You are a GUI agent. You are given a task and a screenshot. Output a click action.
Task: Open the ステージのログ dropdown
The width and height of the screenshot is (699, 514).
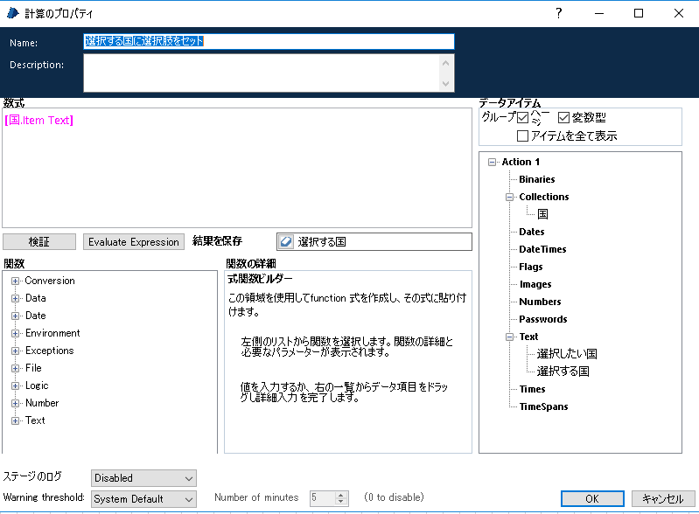click(143, 478)
